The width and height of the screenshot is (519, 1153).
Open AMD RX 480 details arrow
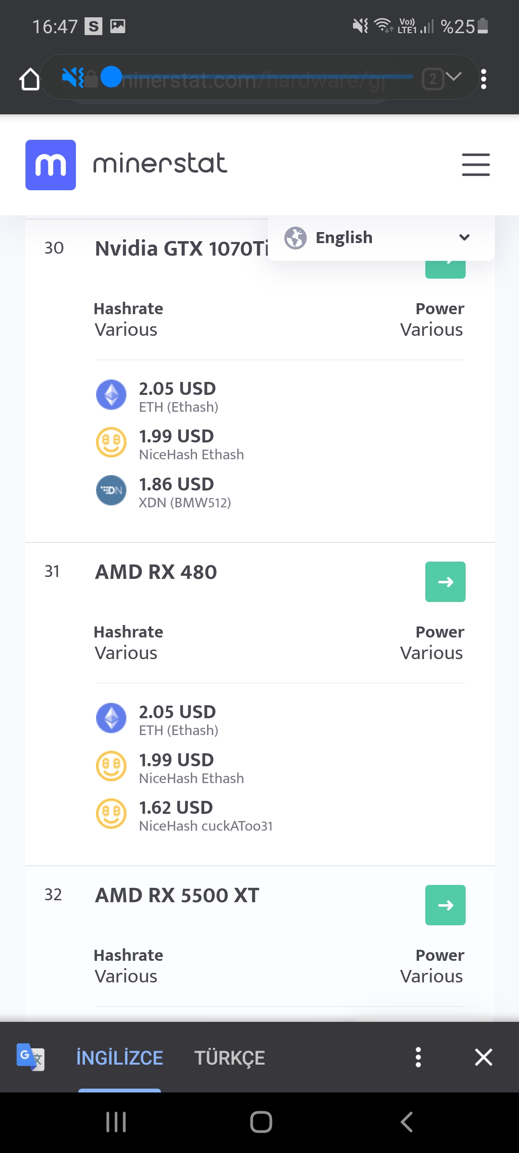(445, 582)
